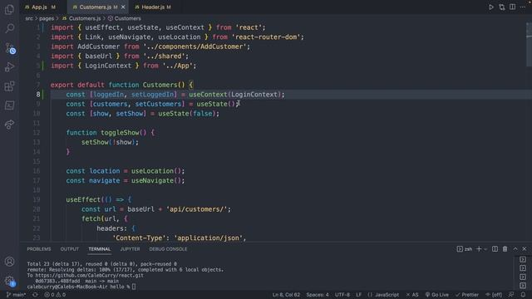Image resolution: width=532 pixels, height=299 pixels.
Task: Select the second terminal in terminal list
Action: pyautogui.click(x=523, y=268)
